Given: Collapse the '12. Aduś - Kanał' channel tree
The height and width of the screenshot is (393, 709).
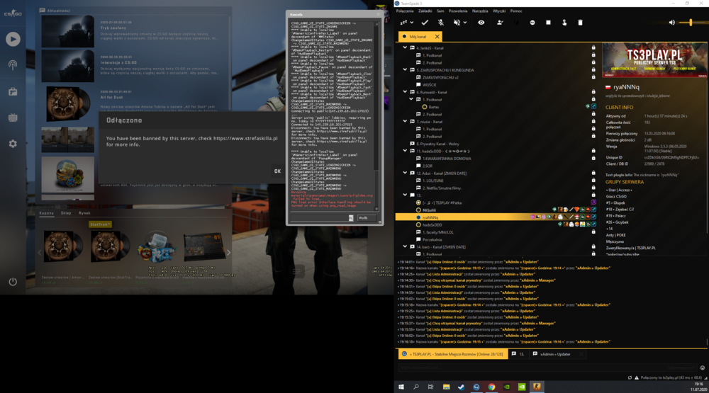Looking at the screenshot, I should (x=405, y=173).
